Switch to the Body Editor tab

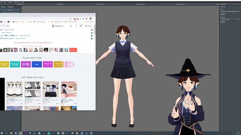[x=100, y=4]
